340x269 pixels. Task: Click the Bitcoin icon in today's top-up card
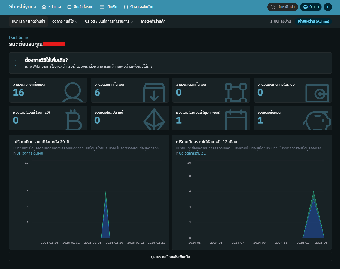[73, 120]
